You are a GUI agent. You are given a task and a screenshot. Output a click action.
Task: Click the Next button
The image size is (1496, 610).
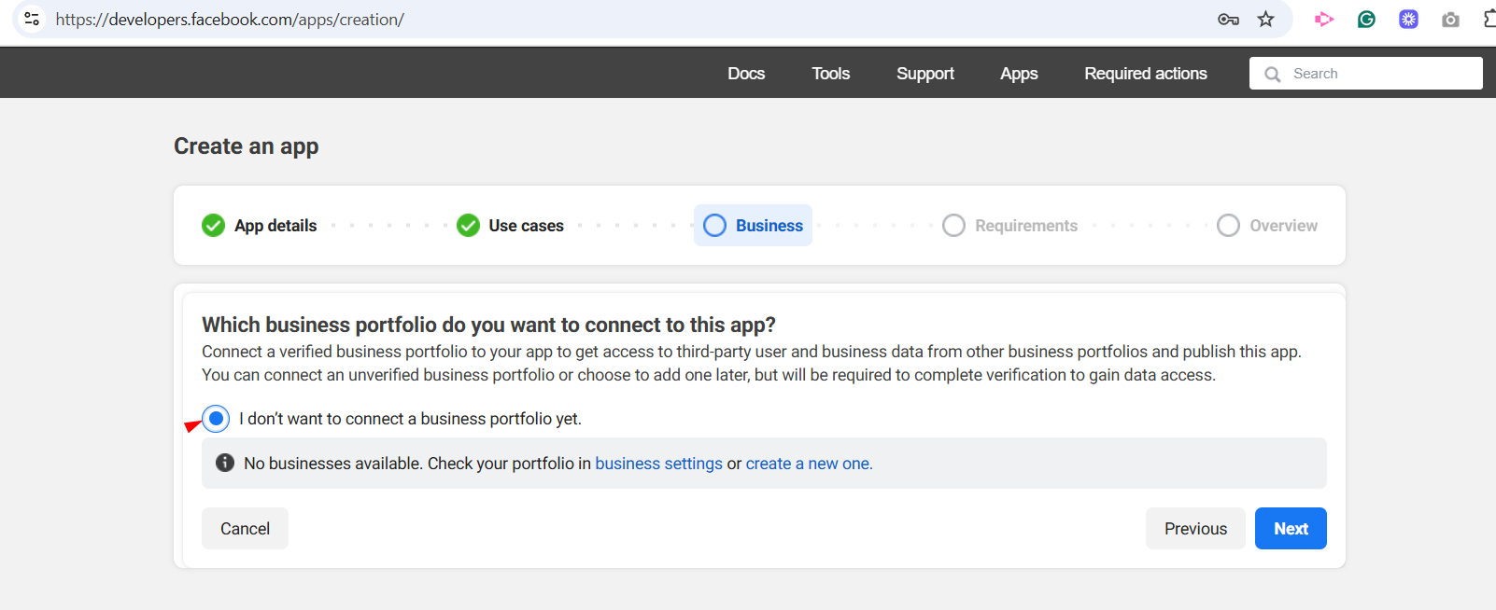[x=1290, y=529]
